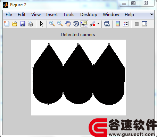Save the figure with the floppy disk icon

23,24
